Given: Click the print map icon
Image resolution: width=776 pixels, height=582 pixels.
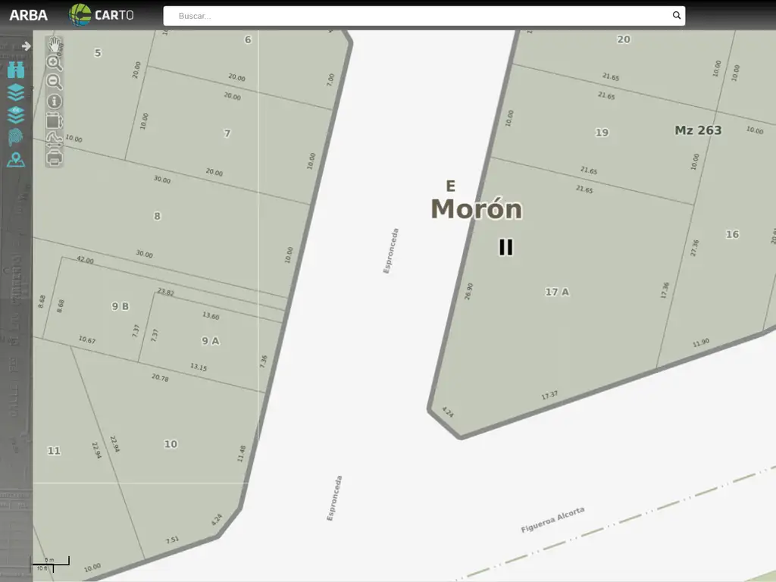Looking at the screenshot, I should coord(54,158).
